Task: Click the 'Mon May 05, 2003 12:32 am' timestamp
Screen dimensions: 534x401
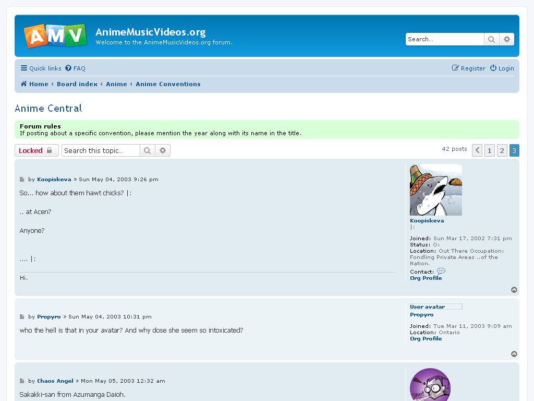Action: 123,381
